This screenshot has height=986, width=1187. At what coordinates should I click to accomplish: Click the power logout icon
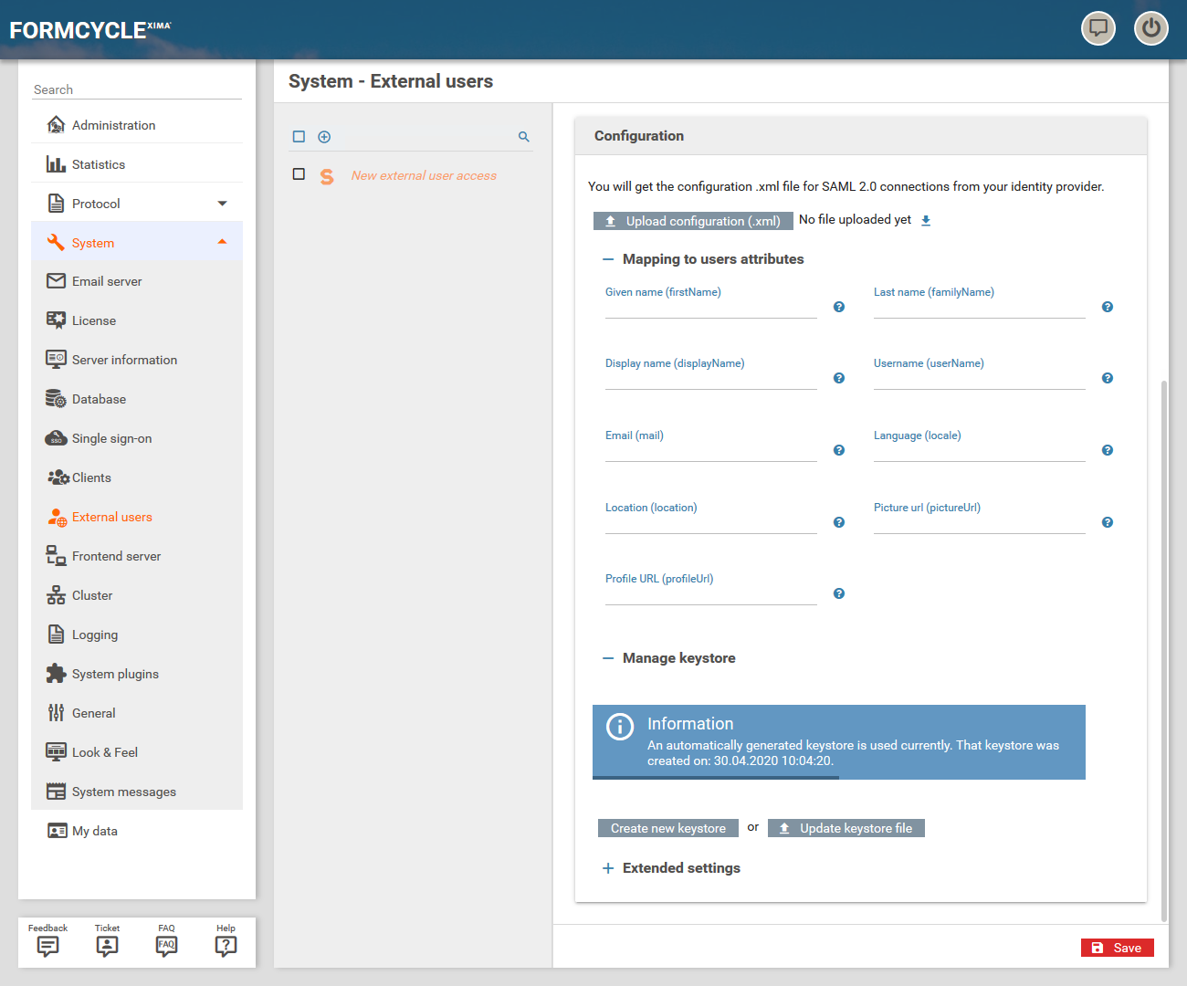click(x=1150, y=28)
